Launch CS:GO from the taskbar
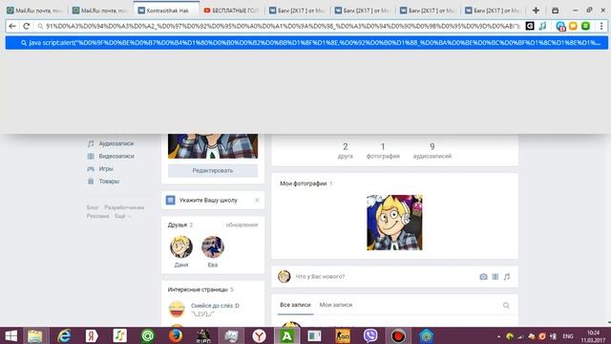Screen dimensions: 611x344 [x=343, y=335]
